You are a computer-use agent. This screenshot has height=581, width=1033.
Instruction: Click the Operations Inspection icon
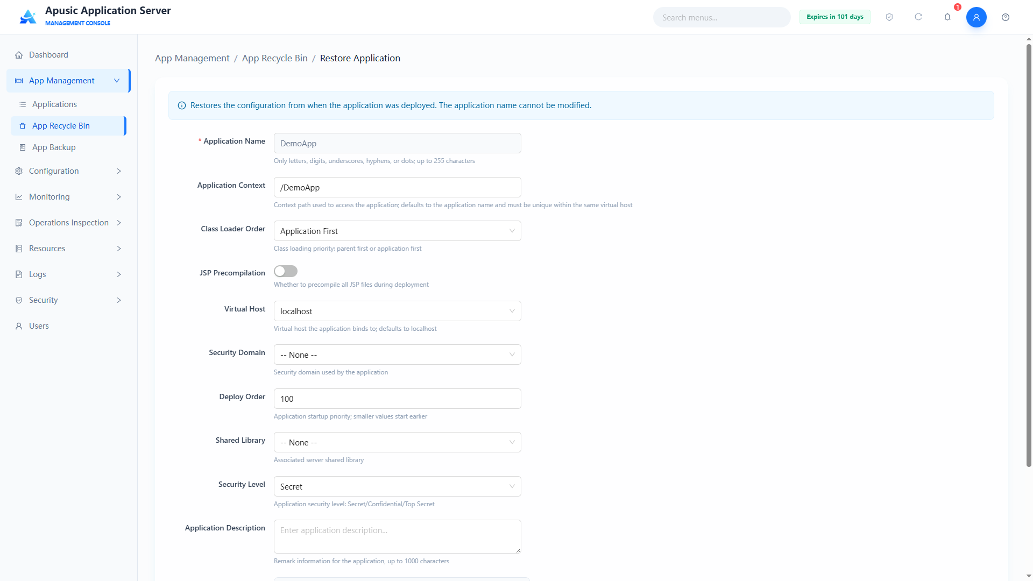click(x=19, y=223)
